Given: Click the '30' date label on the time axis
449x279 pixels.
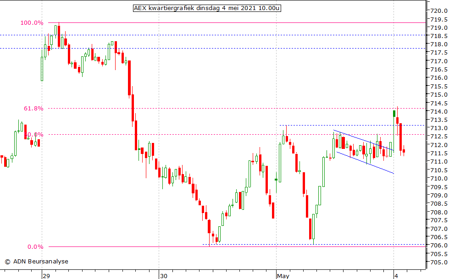Looking at the screenshot, I should (164, 276).
